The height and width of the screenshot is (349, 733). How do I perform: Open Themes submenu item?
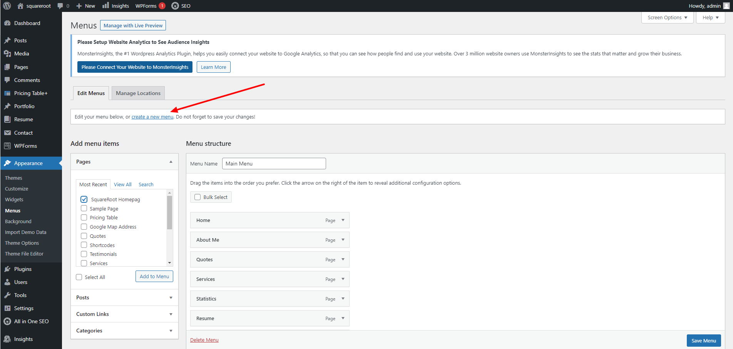13,178
